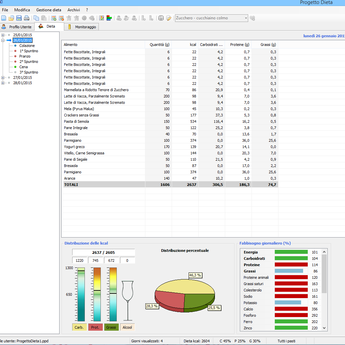Save the diet using the floppy disk icon
Screen dimensions: 345x345
point(19,18)
